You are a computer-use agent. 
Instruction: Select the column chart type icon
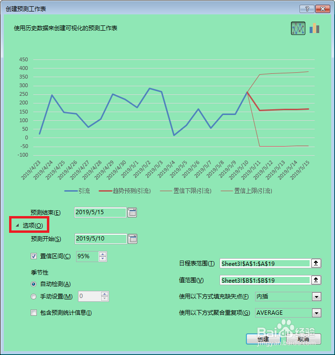[314, 28]
